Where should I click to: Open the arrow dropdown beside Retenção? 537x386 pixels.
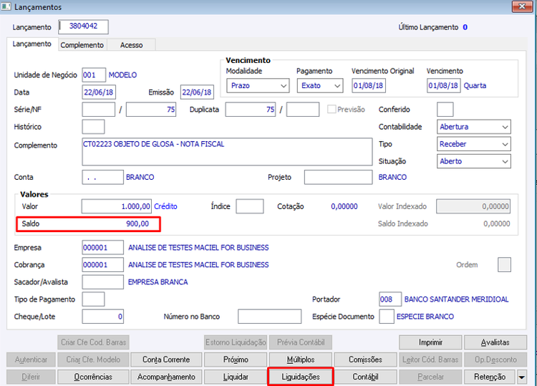tap(521, 377)
